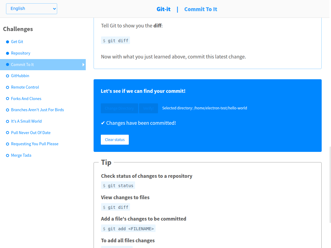Click the Challenges sidebar heading
The height and width of the screenshot is (248, 331).
(x=18, y=29)
